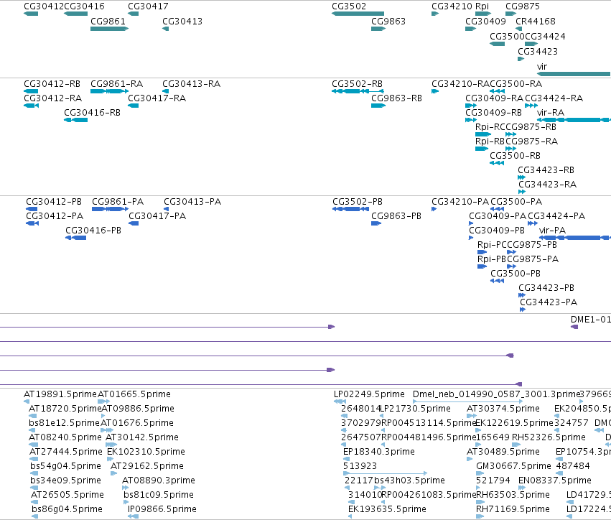Select transcript CG3502-RB
Image resolution: width=611 pixels, height=520 pixels.
[358, 84]
